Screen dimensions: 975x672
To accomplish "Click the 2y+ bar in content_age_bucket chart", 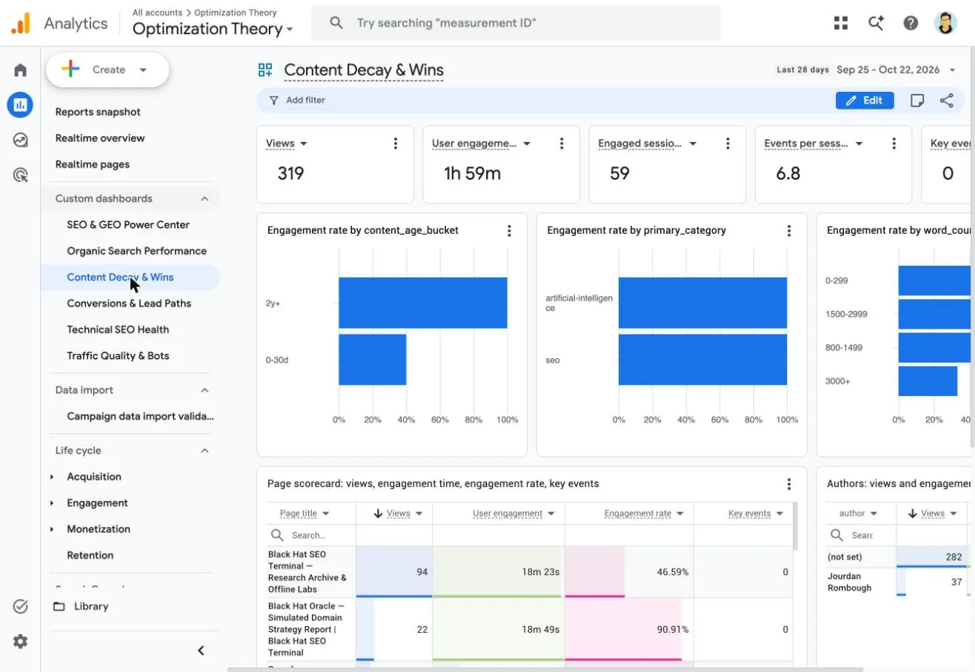I will pos(423,303).
